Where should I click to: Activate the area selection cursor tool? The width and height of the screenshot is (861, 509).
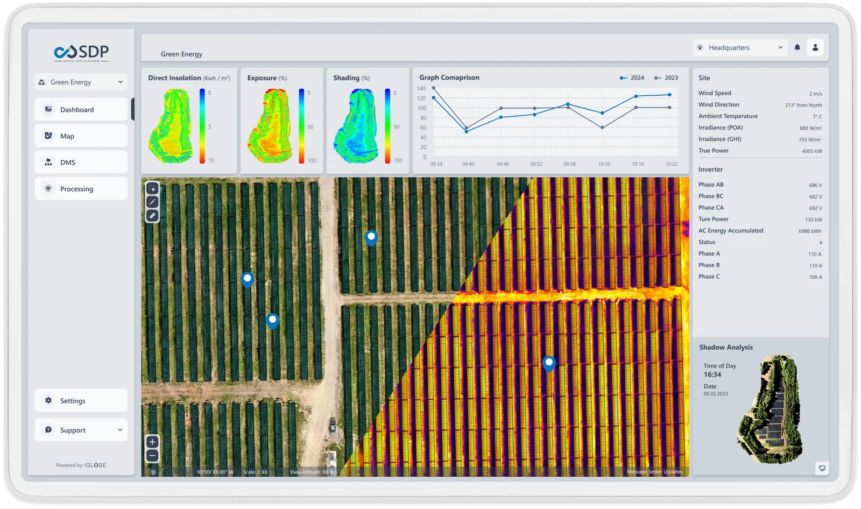click(152, 188)
